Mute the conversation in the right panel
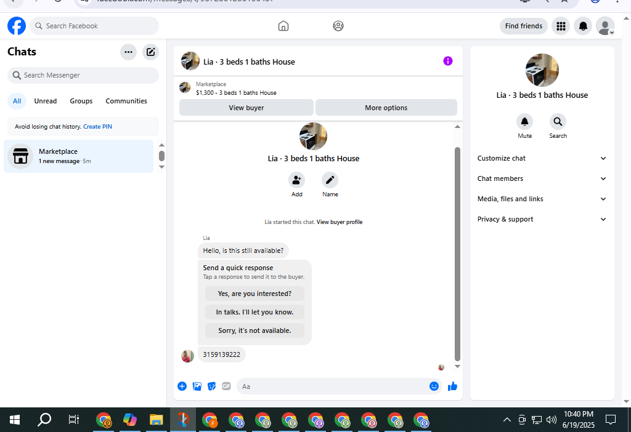631x432 pixels. tap(525, 121)
